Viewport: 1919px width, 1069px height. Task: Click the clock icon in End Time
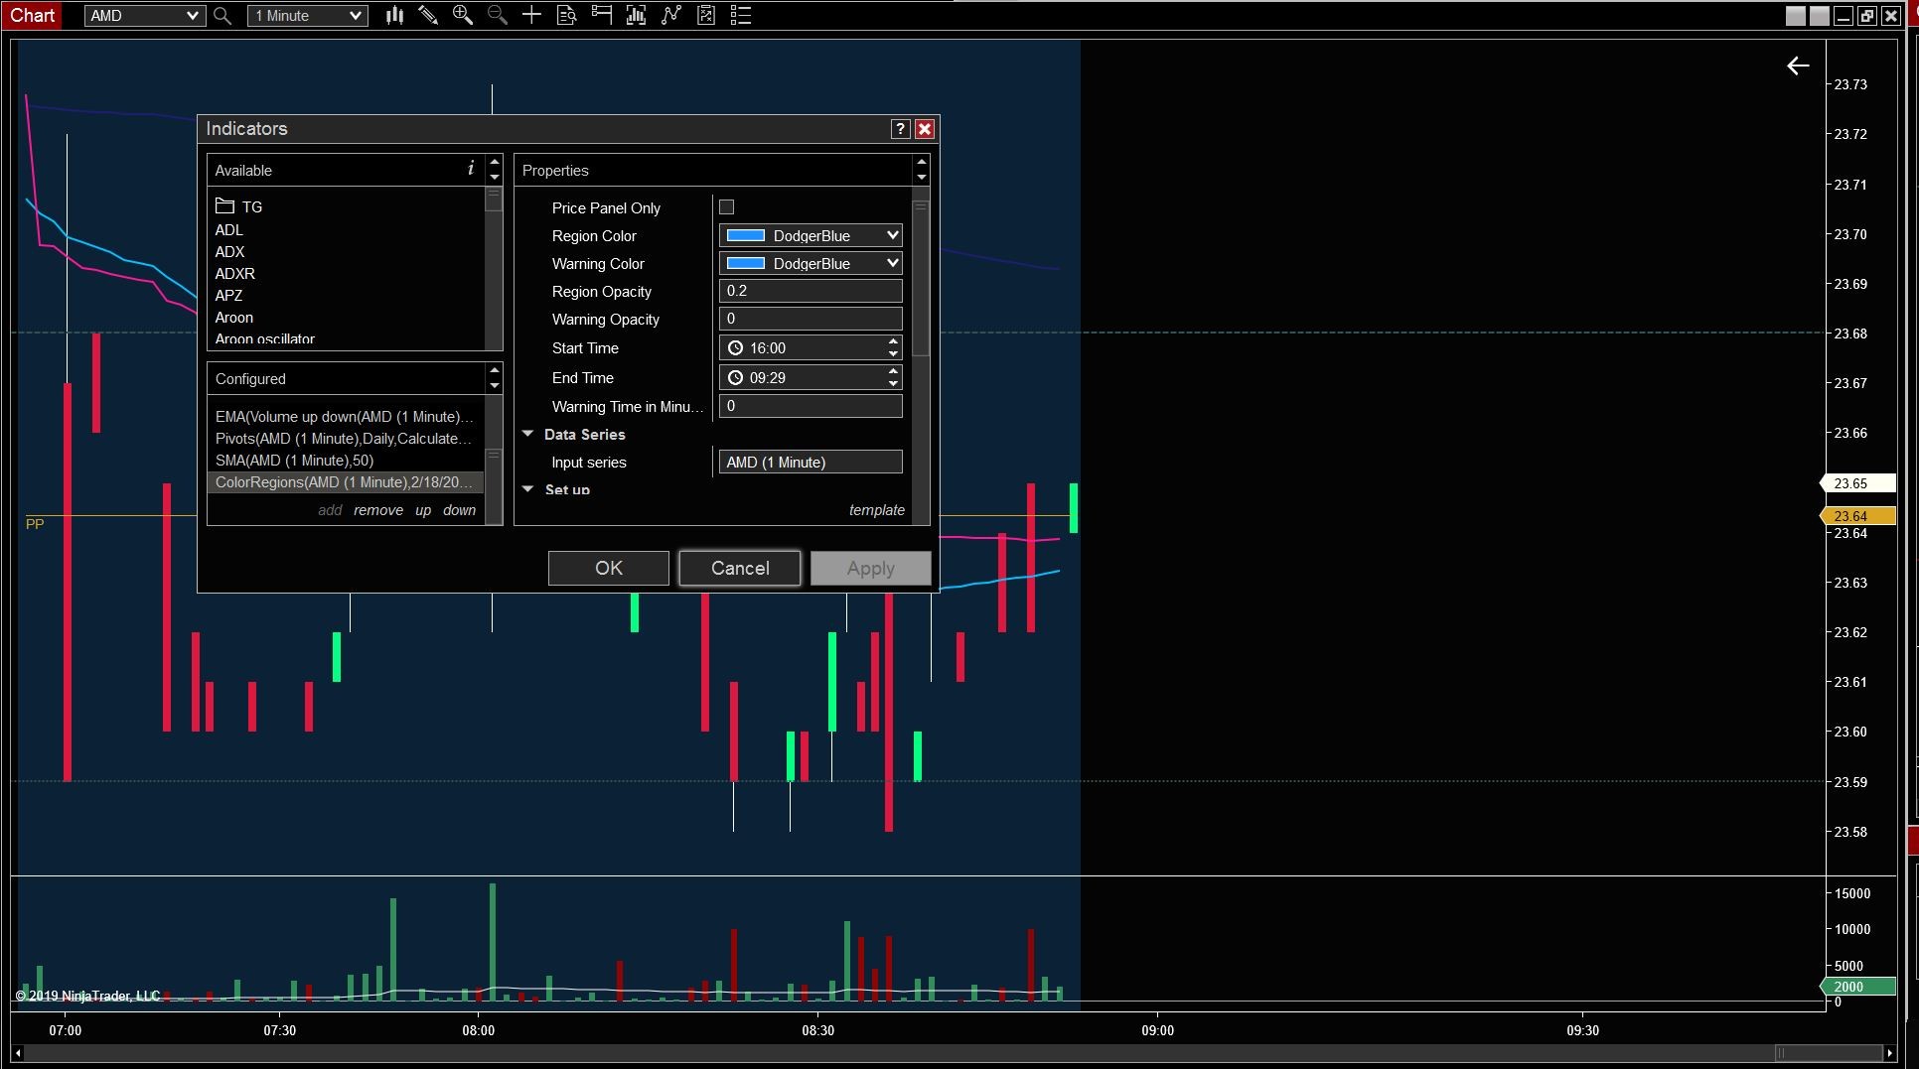pos(736,378)
